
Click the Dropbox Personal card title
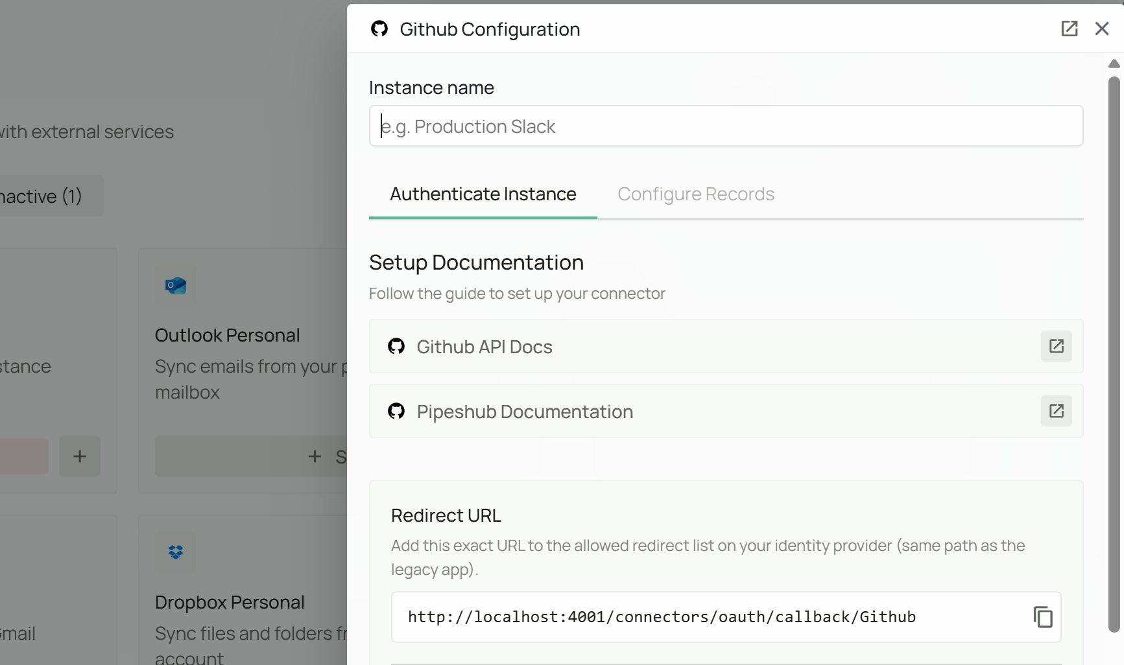(229, 602)
